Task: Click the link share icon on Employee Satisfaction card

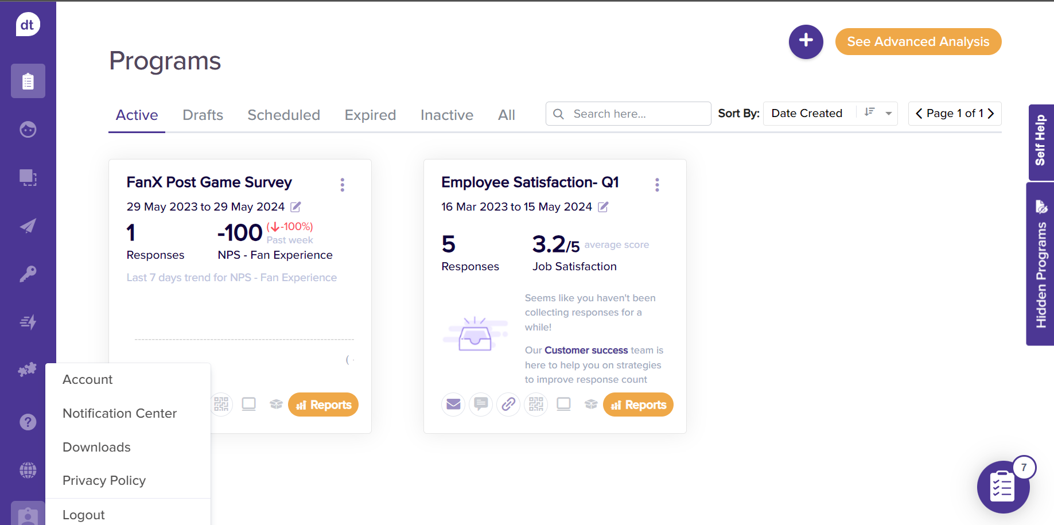Action: coord(508,405)
